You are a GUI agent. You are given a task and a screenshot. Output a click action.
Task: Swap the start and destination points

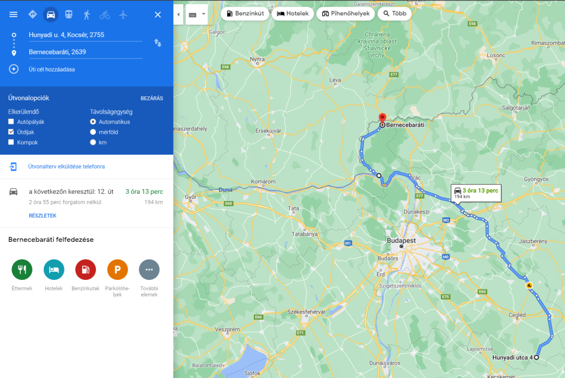point(158,43)
